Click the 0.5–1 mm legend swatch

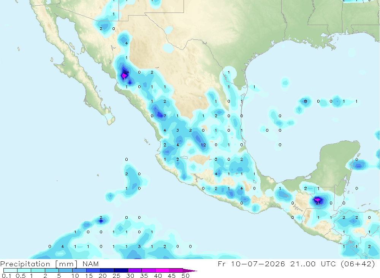(x=24, y=270)
